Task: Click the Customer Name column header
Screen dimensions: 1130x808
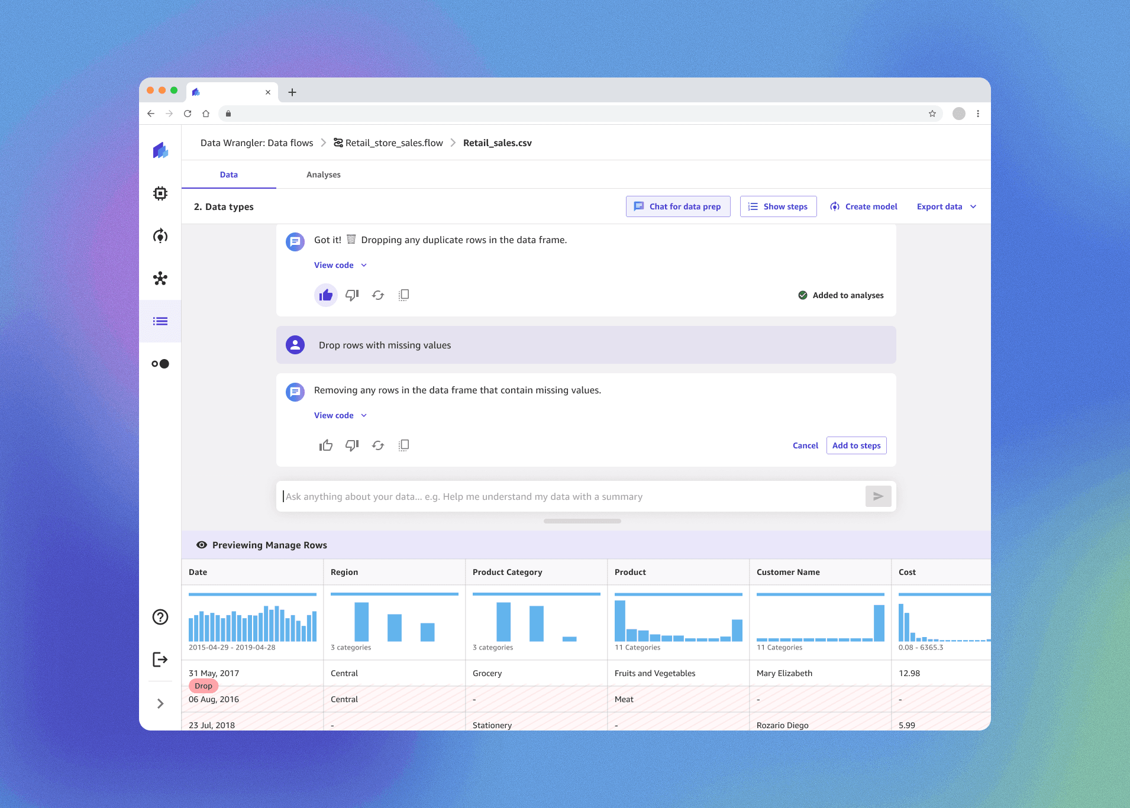Action: (x=821, y=572)
